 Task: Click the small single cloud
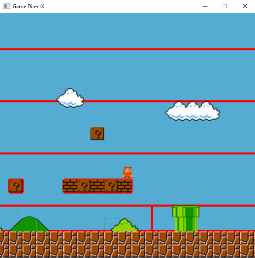(x=70, y=98)
